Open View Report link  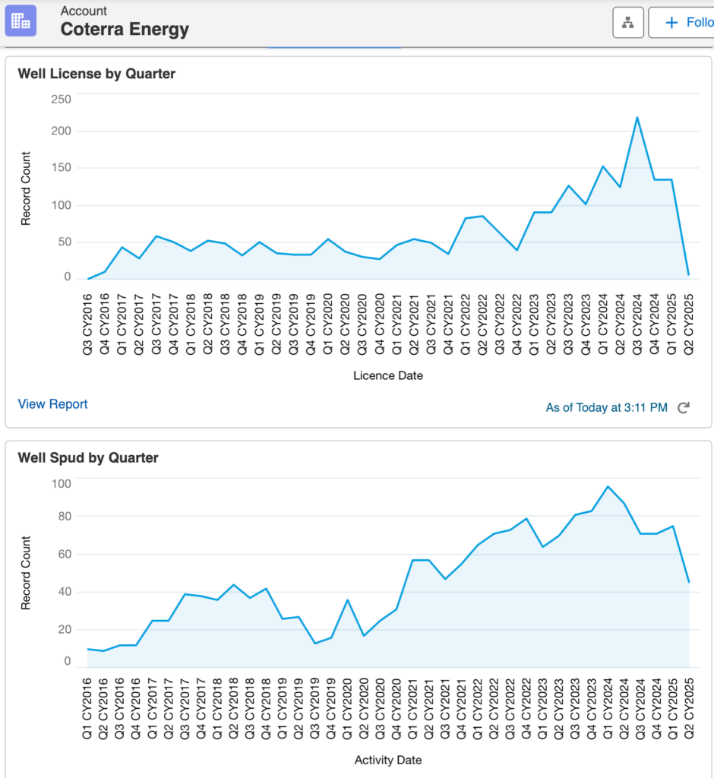tap(52, 404)
